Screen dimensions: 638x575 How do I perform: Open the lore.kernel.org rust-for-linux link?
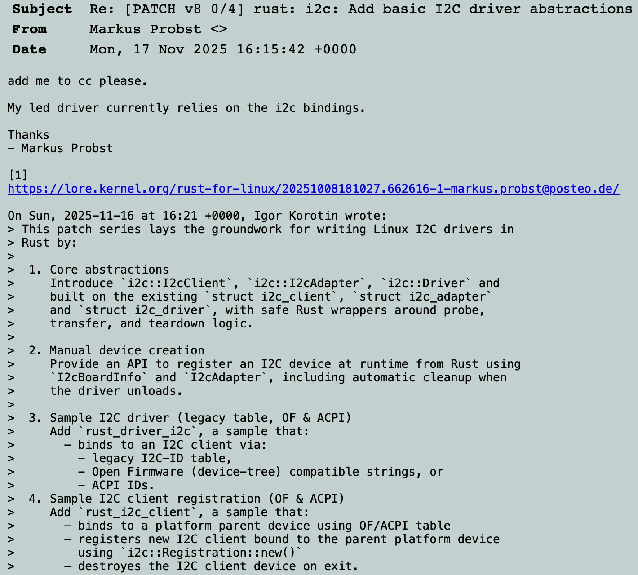pyautogui.click(x=313, y=189)
